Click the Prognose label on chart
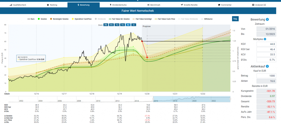This screenshot has height=124, width=281. pyautogui.click(x=147, y=26)
